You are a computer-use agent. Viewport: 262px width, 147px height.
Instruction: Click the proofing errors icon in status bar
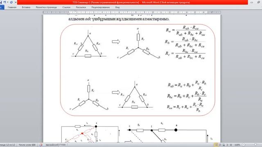(41, 145)
